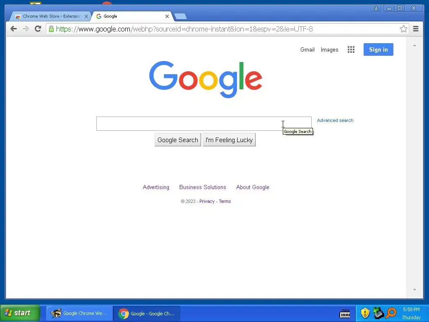429x322 pixels.
Task: Click I'm Feeling Lucky button
Action: pos(229,140)
